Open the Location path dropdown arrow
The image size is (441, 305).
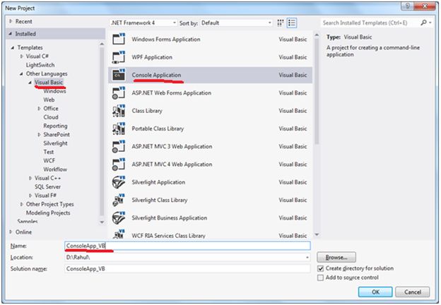(x=307, y=257)
